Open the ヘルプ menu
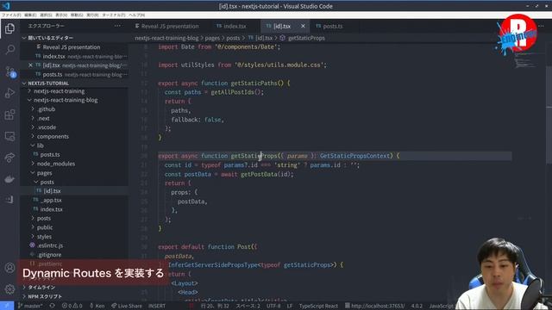This screenshot has height=310, width=552. [x=137, y=15]
